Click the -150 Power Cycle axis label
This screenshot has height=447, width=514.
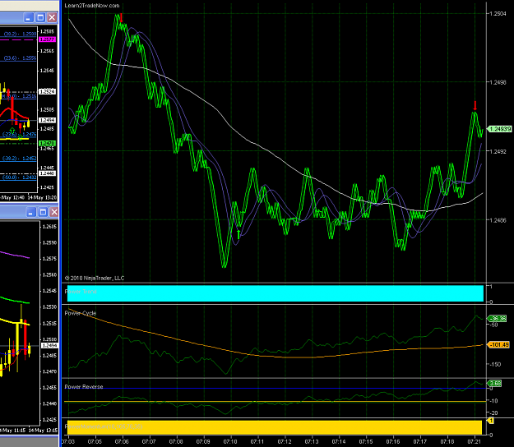click(x=495, y=365)
